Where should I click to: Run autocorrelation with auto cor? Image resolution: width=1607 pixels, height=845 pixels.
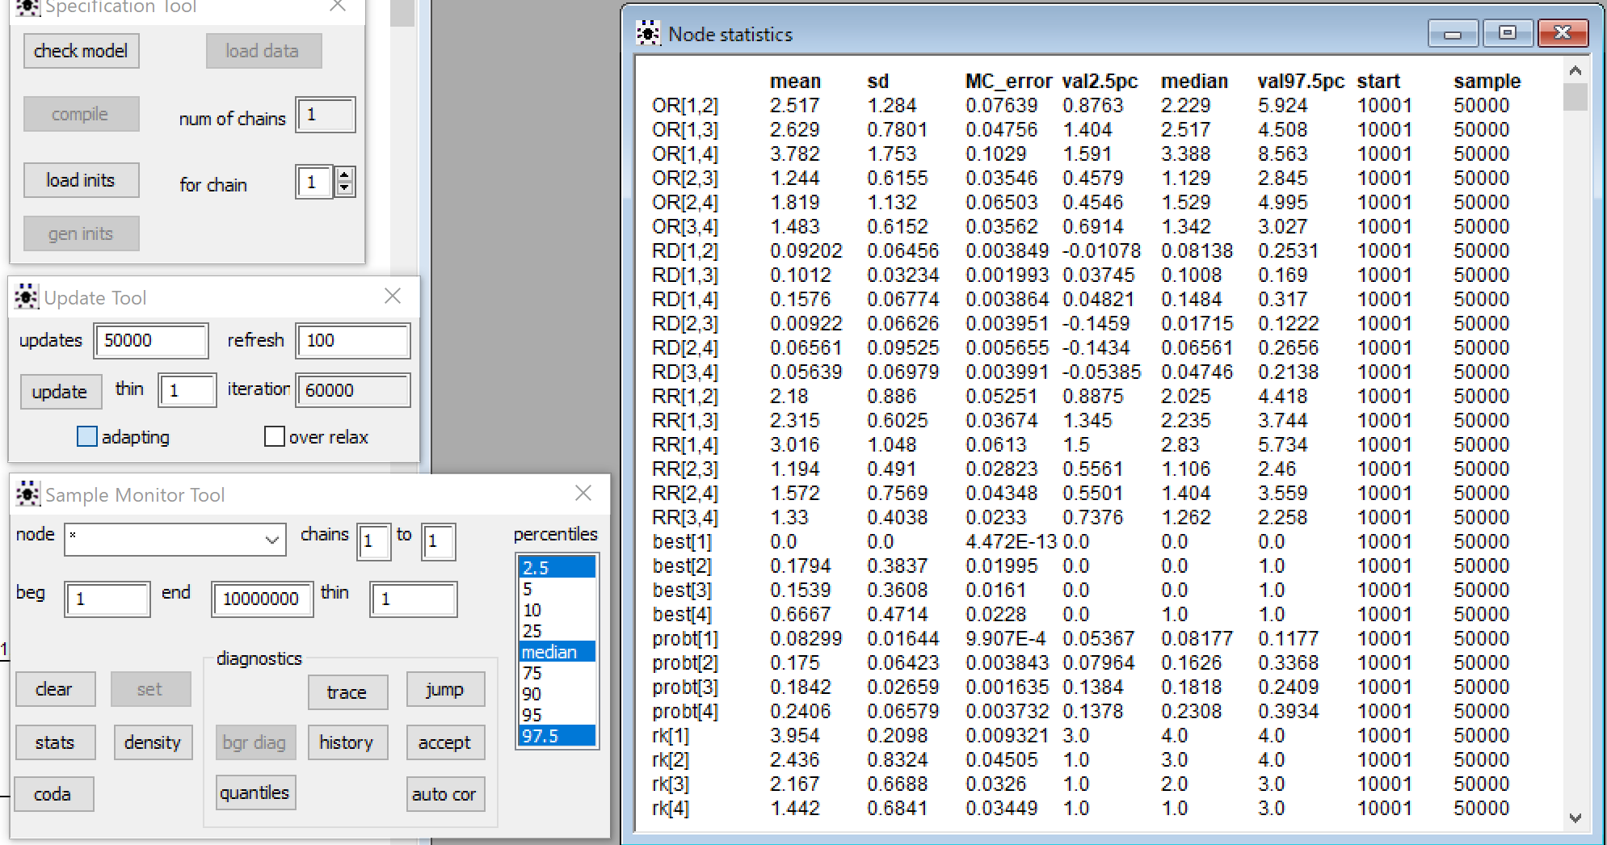click(x=445, y=794)
